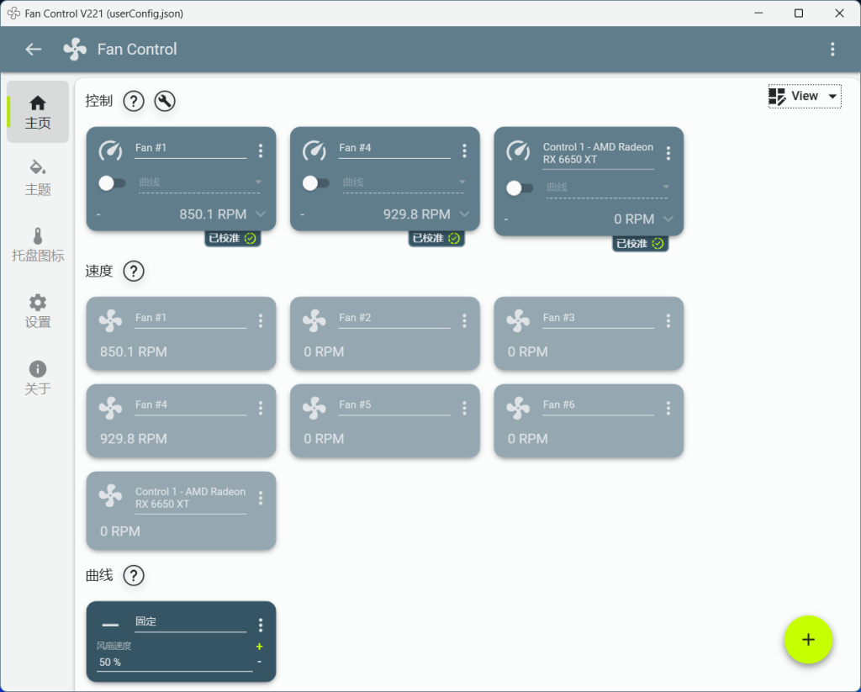Click the gauge icon on Fan #1 control card
The image size is (861, 692).
click(x=111, y=151)
